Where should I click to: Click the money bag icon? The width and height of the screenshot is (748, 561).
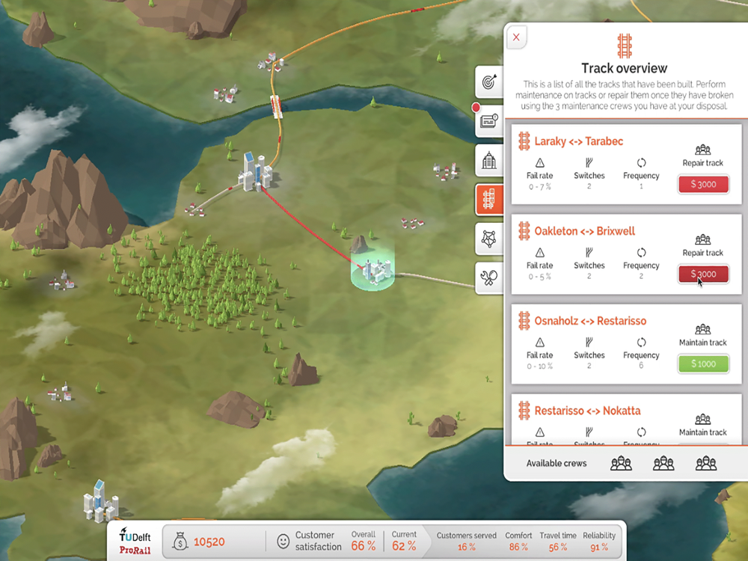pos(180,542)
